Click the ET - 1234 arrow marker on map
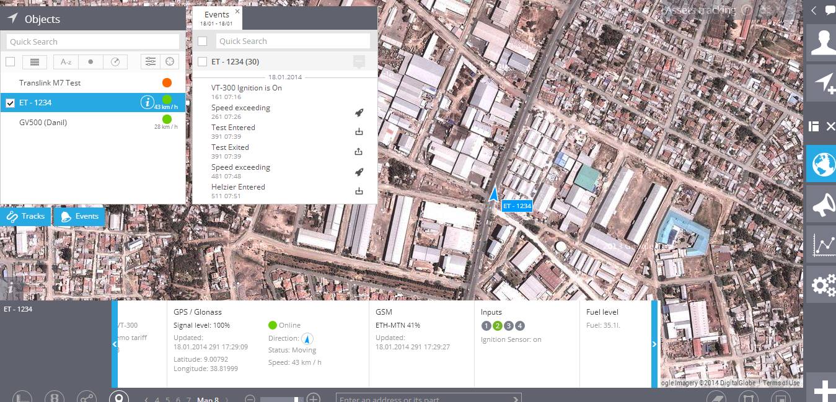Image resolution: width=836 pixels, height=402 pixels. click(493, 194)
